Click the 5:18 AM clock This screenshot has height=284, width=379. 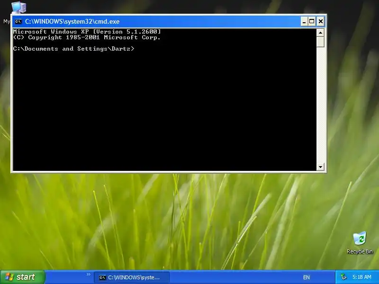click(x=362, y=277)
